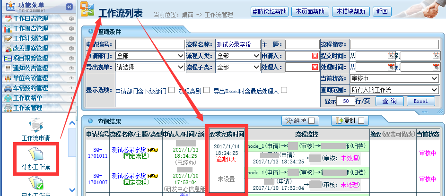Clear the 处理人 field with red X
This screenshot has height=196, width=446.
coord(315,67)
